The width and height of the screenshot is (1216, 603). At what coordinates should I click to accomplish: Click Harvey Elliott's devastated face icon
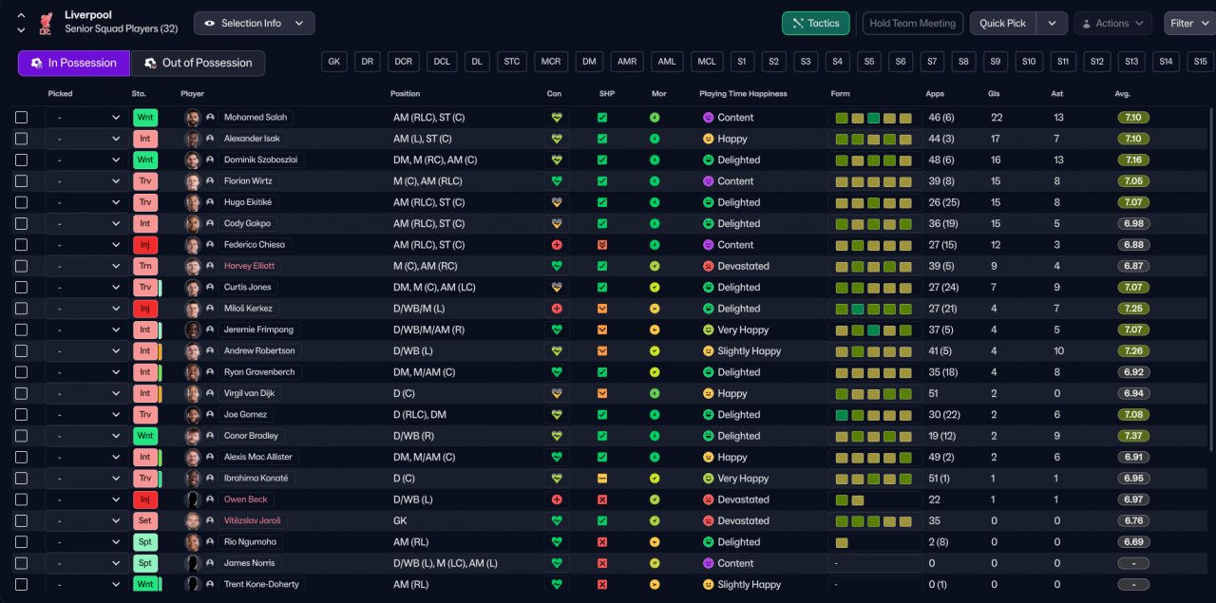[x=708, y=266]
